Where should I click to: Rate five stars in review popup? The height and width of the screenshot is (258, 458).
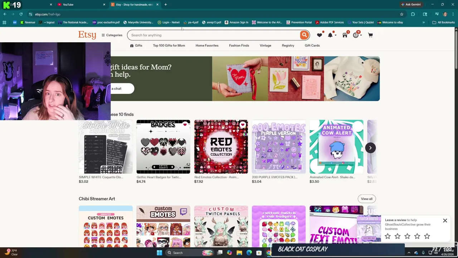pos(427,236)
